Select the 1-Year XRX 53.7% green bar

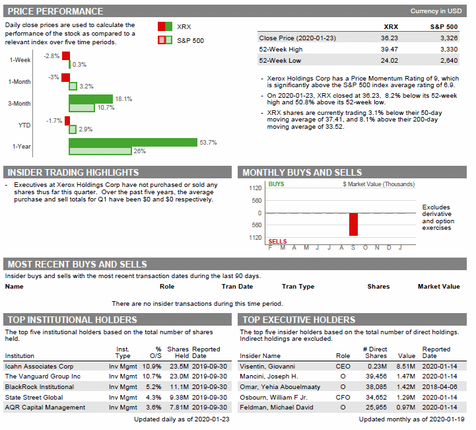pos(133,142)
